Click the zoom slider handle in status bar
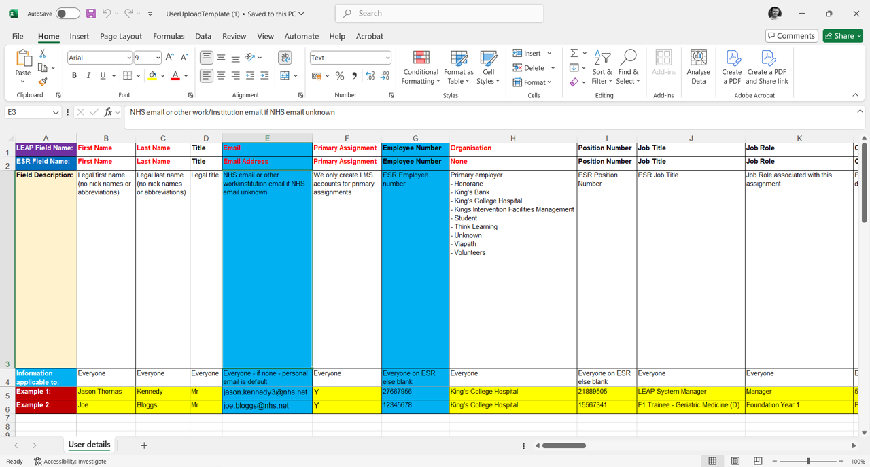 [x=808, y=461]
